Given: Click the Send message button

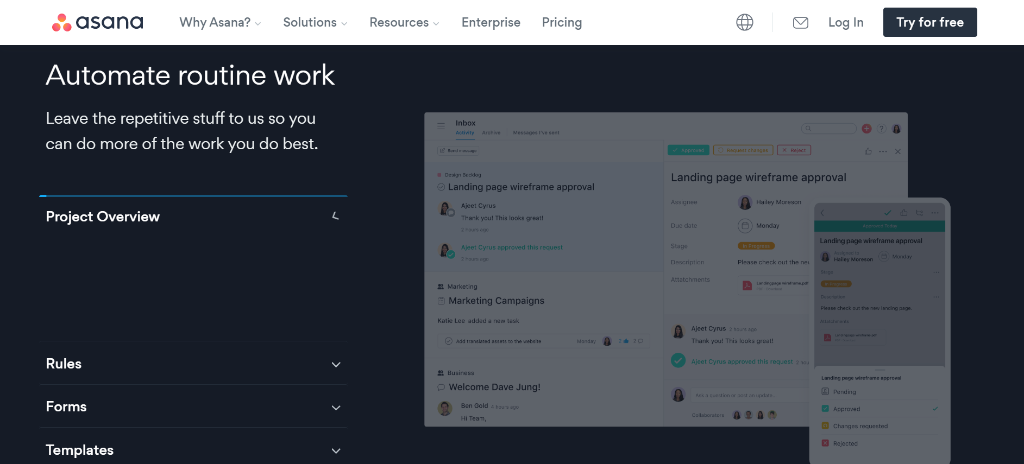Looking at the screenshot, I should [x=458, y=151].
